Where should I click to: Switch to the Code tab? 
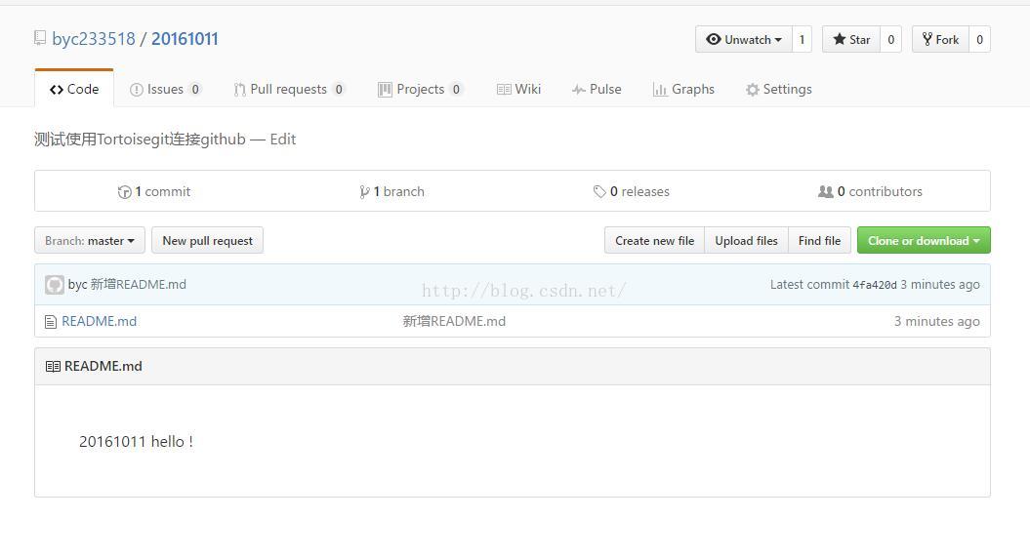pyautogui.click(x=74, y=89)
